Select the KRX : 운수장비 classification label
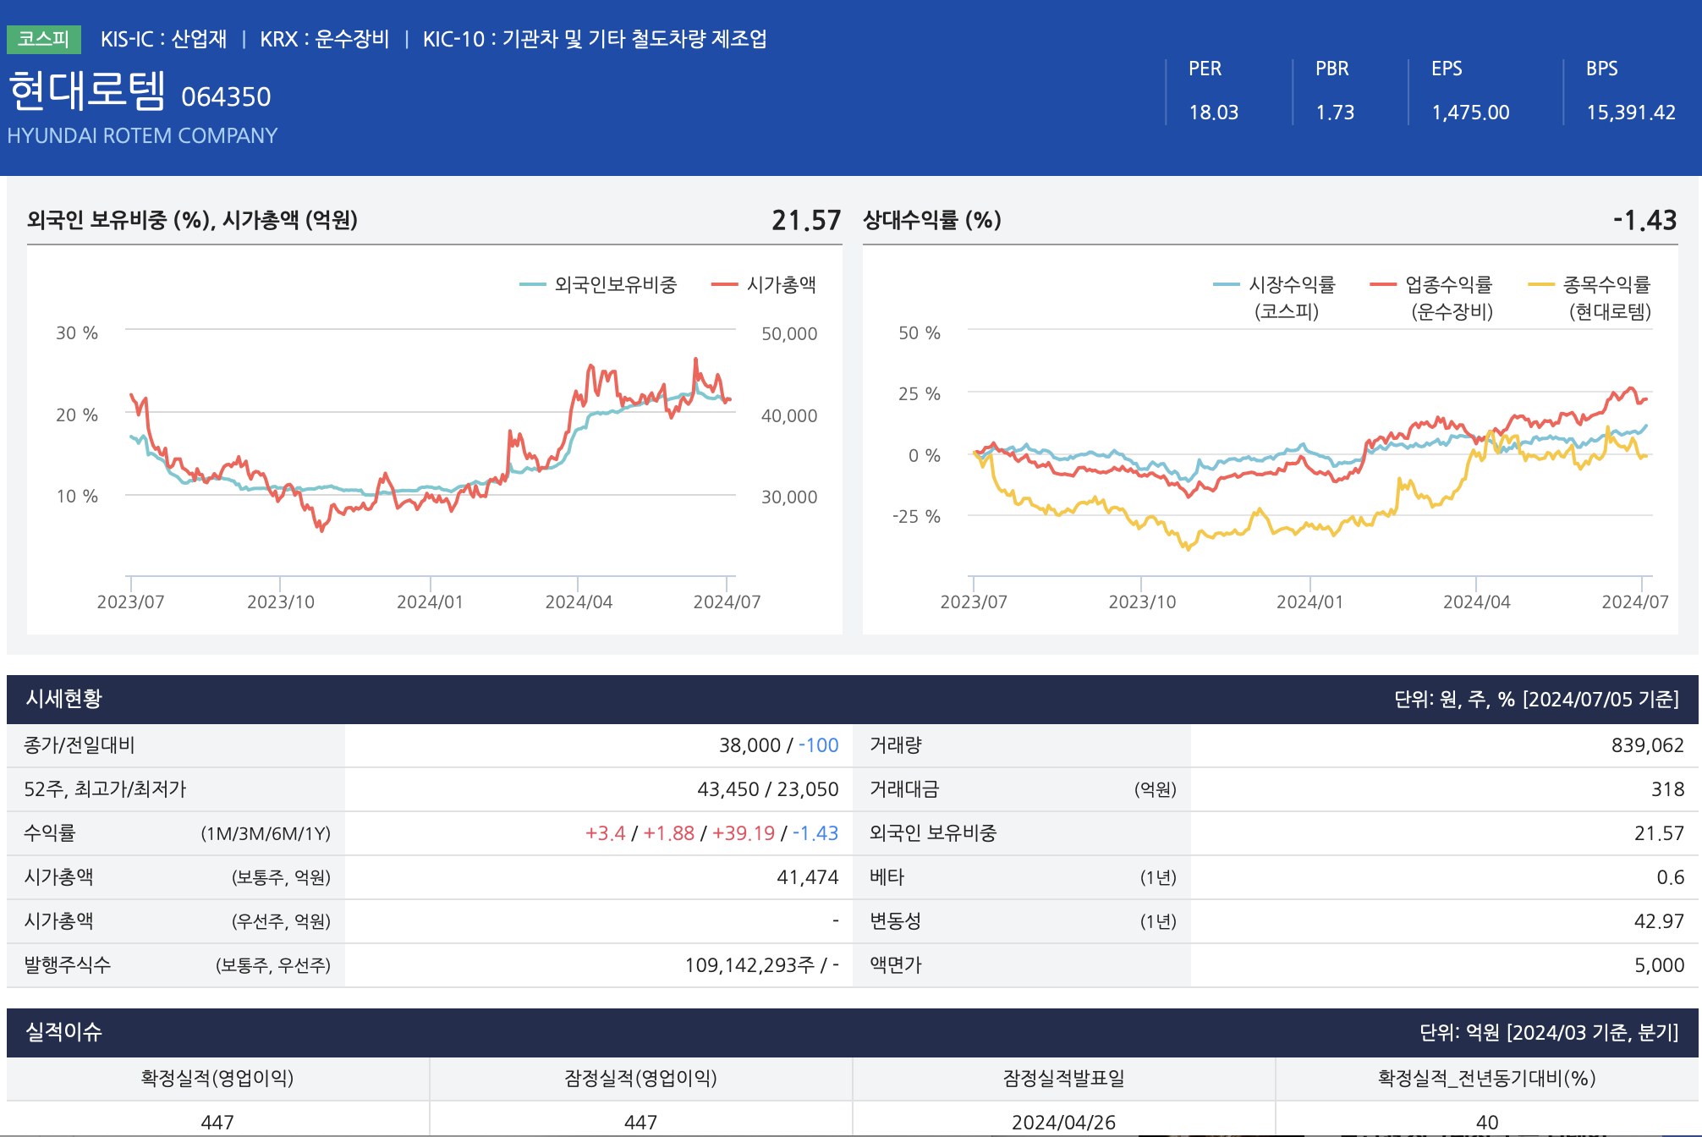This screenshot has height=1137, width=1702. click(324, 39)
